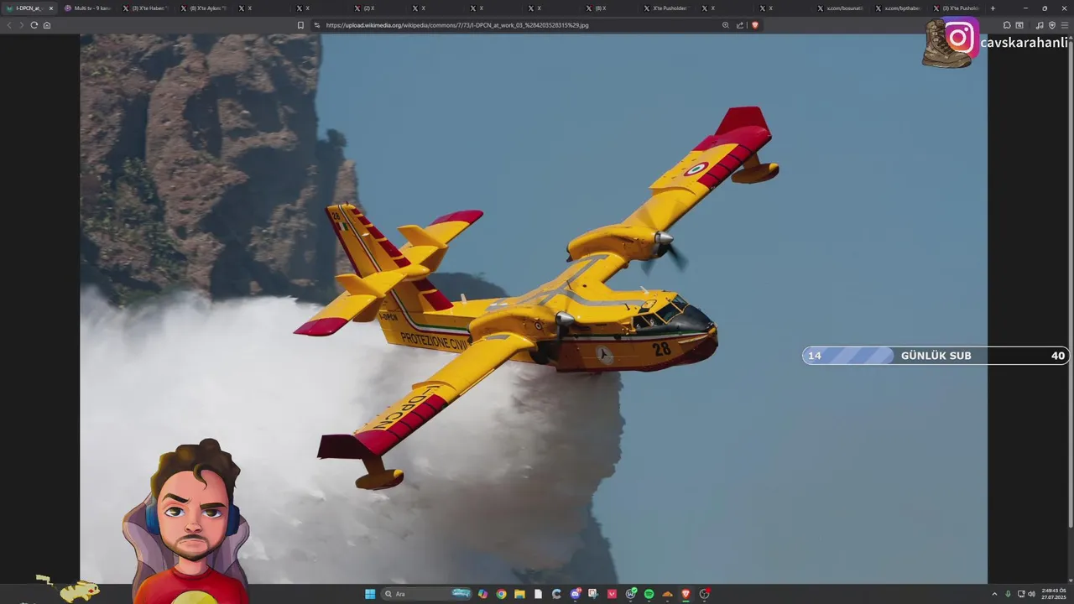
Task: Switch to the (3) X'te Pusholder last tab
Action: pyautogui.click(x=956, y=8)
